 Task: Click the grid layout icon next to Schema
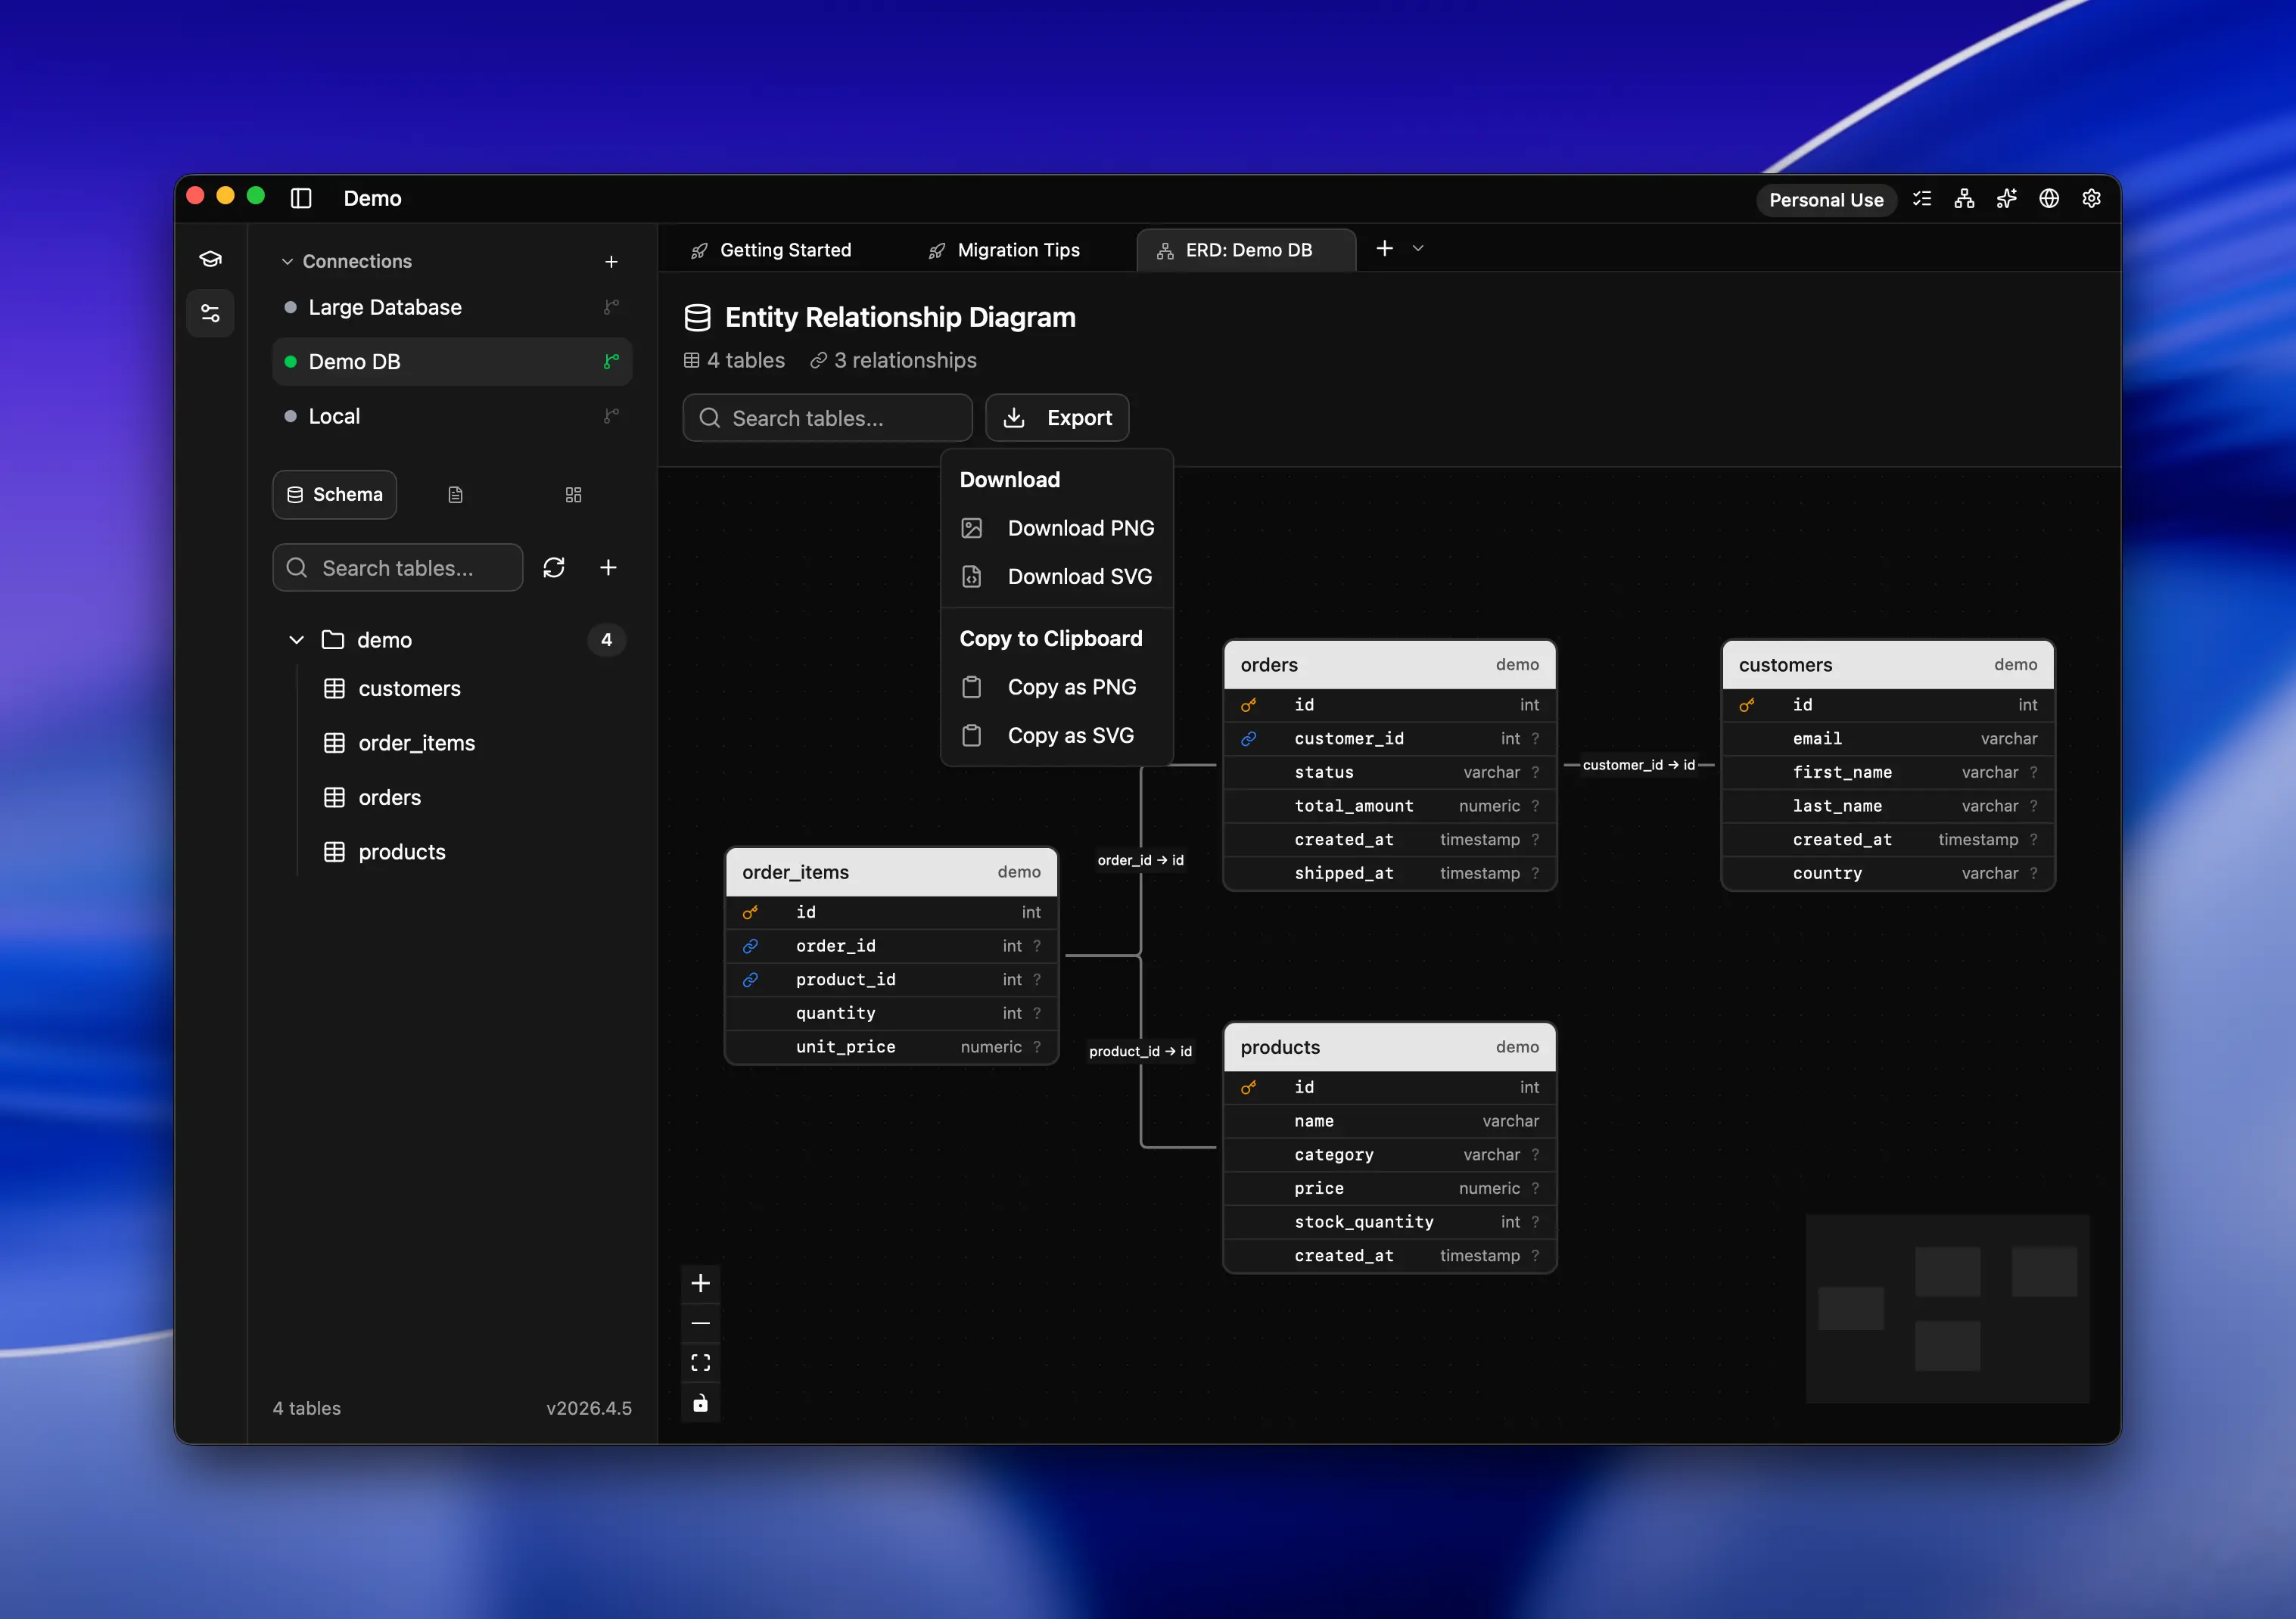pos(573,494)
